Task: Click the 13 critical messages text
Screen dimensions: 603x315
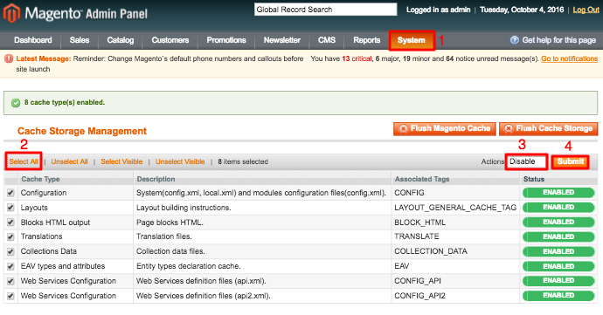Action: (x=357, y=58)
